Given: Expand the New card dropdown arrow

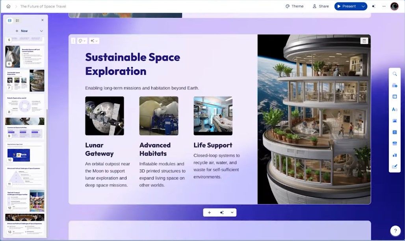Looking at the screenshot, I should click(41, 31).
